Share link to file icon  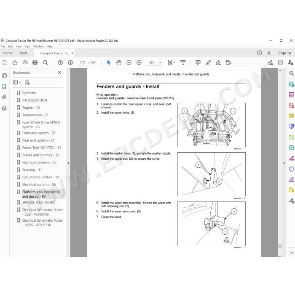(x=271, y=63)
